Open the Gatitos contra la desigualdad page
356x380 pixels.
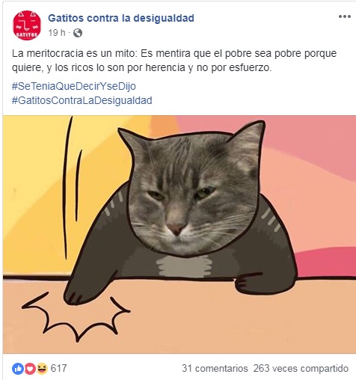[121, 18]
